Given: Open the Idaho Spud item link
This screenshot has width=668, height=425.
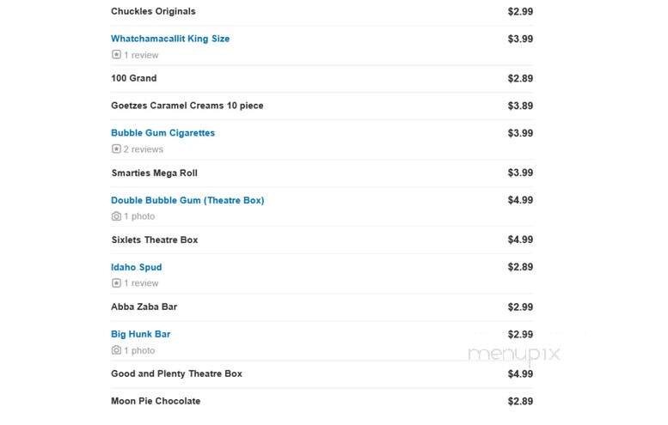Looking at the screenshot, I should (x=137, y=267).
